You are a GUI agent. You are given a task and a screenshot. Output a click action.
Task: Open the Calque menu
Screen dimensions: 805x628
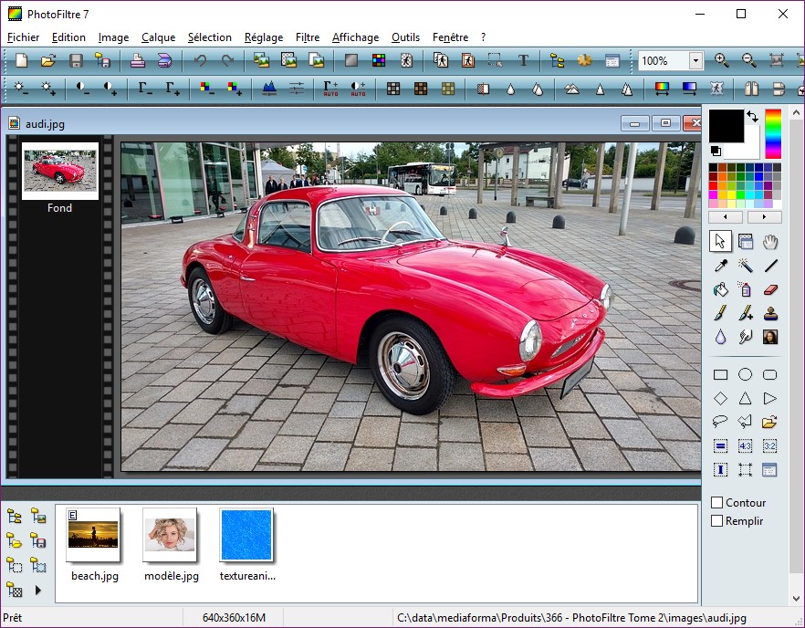(159, 37)
